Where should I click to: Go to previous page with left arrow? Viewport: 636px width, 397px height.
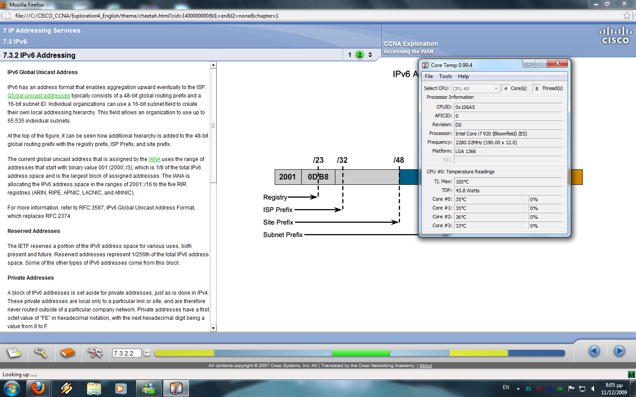(594, 351)
